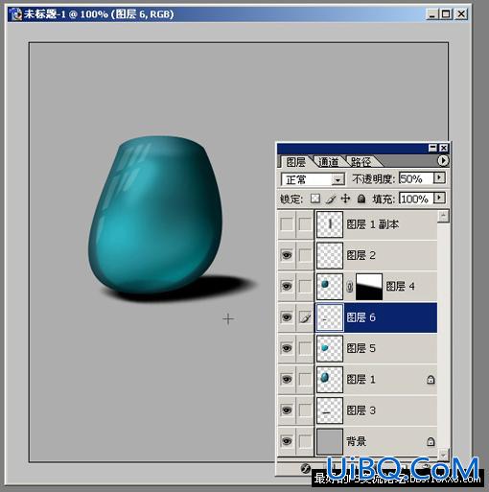Click the 图层 4 layer mask thumbnail
The width and height of the screenshot is (489, 492).
pos(369,286)
